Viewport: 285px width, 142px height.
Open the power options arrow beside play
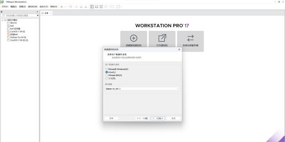(65, 7)
